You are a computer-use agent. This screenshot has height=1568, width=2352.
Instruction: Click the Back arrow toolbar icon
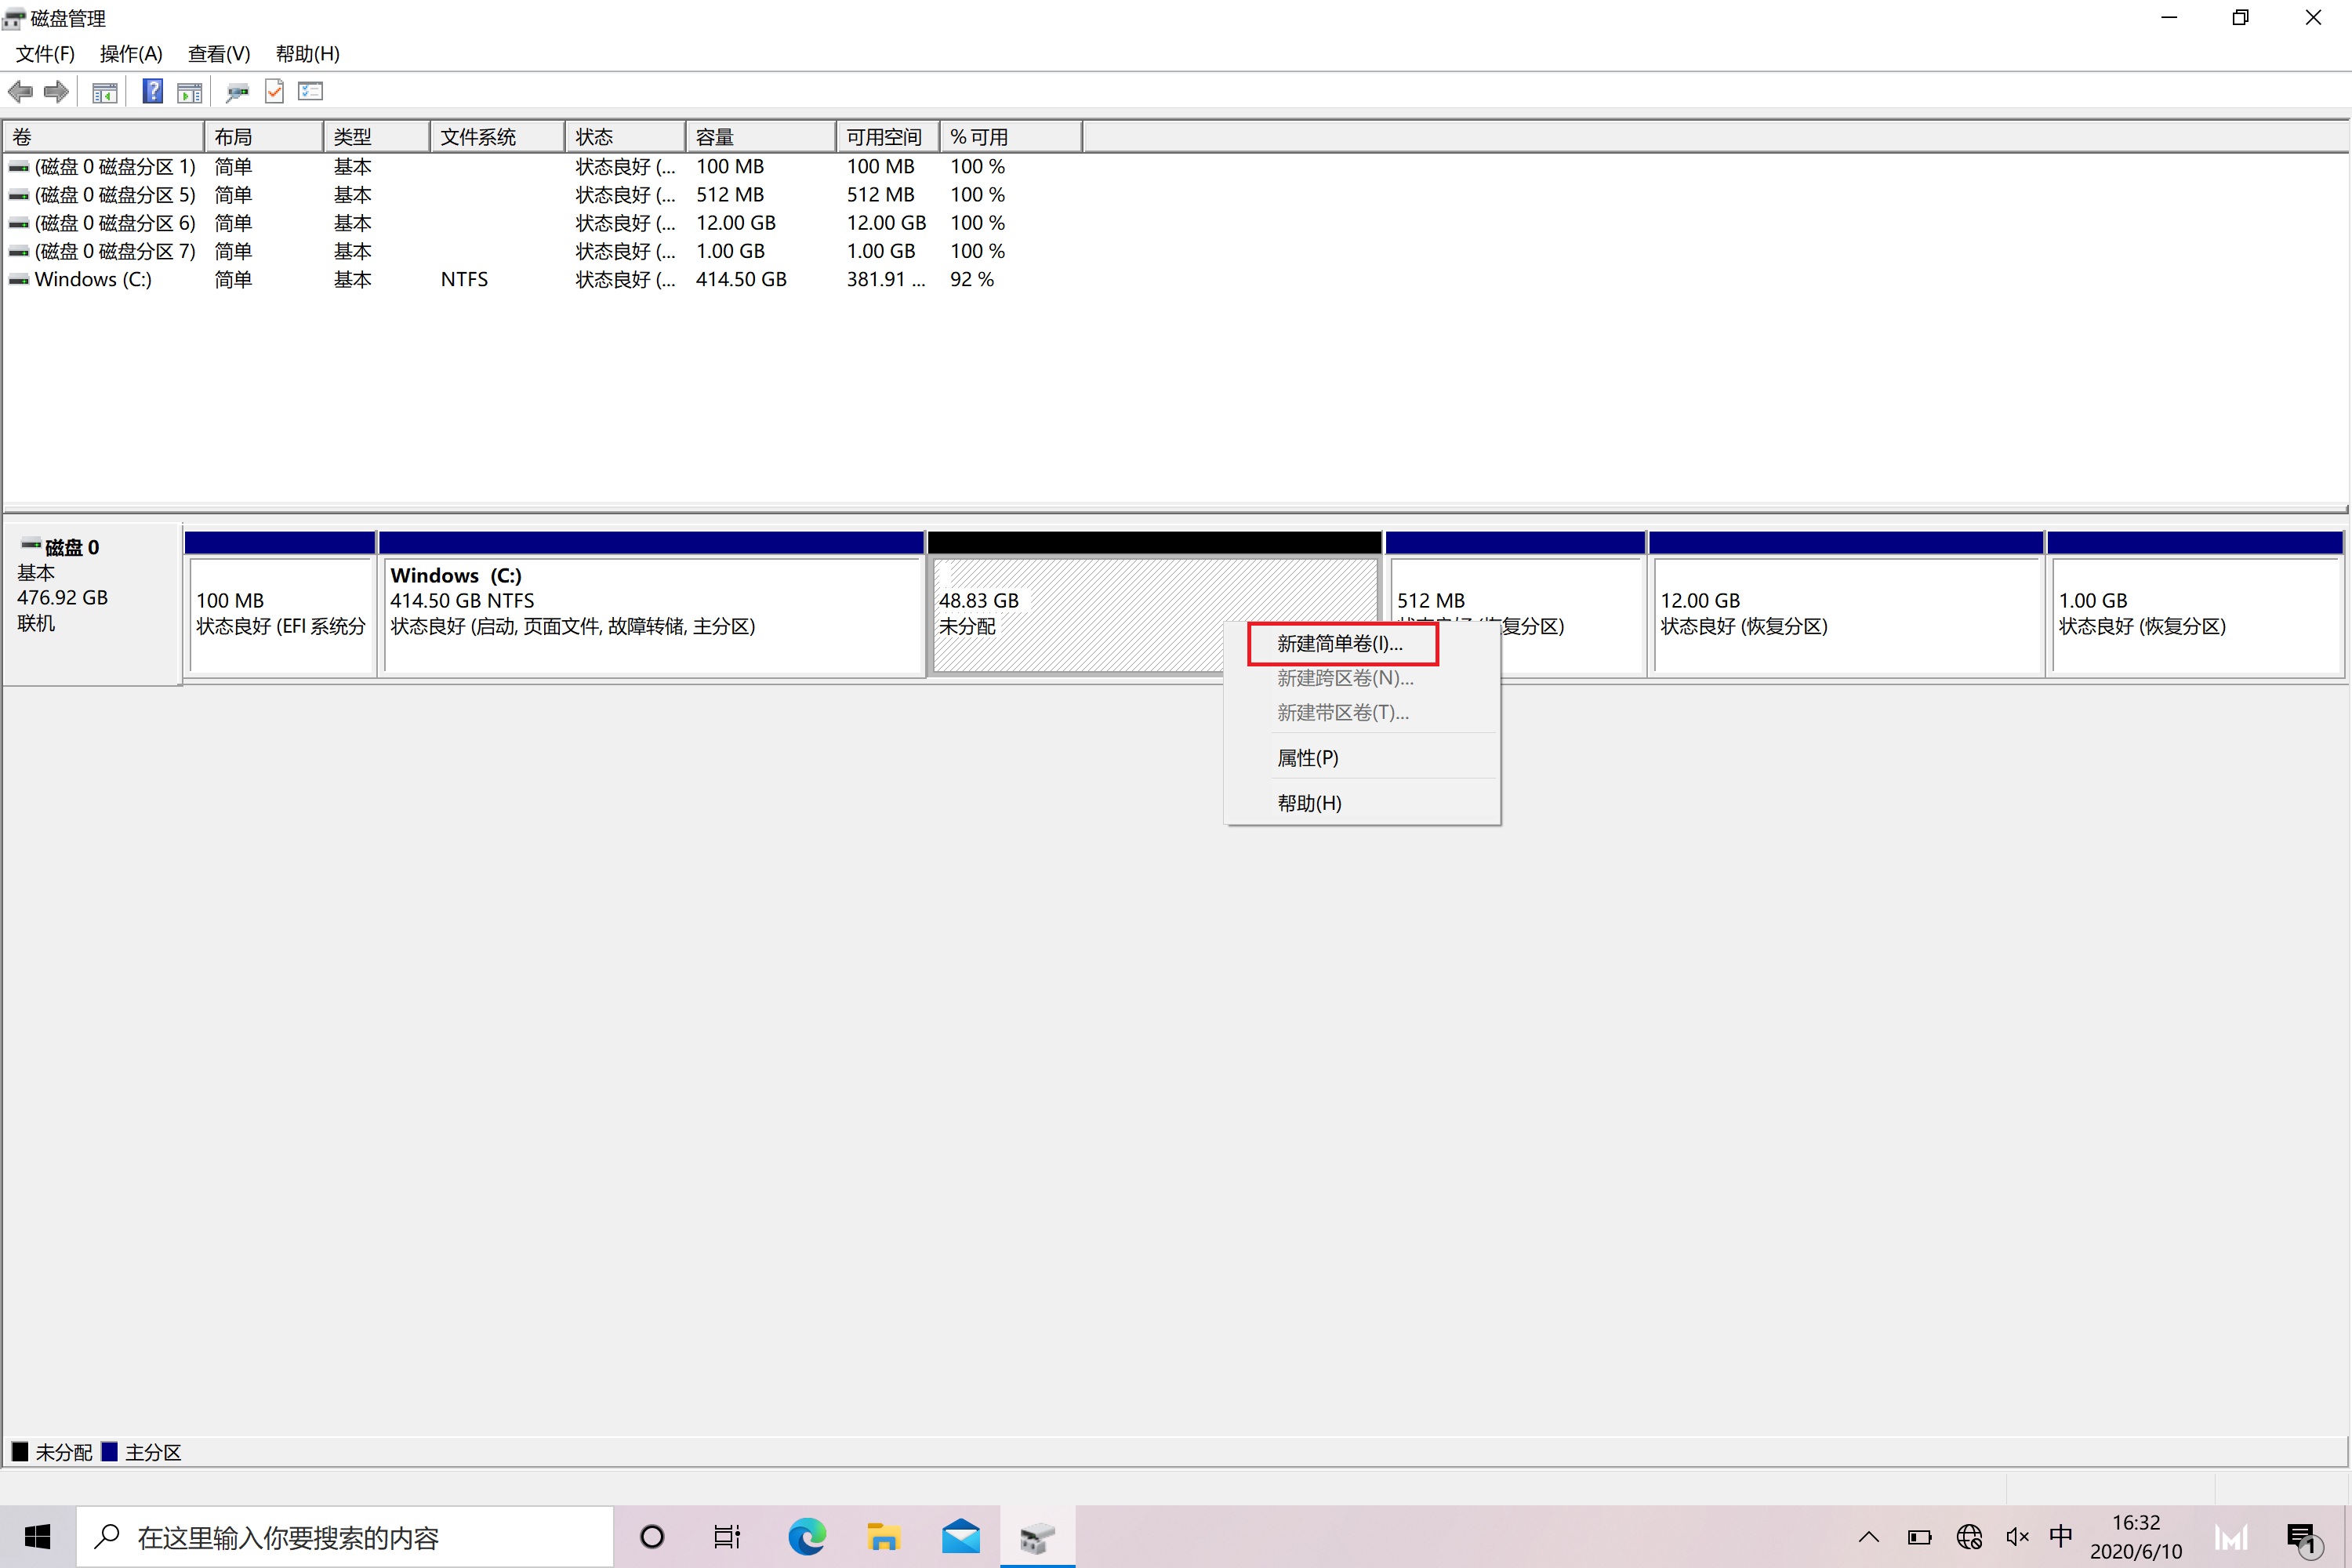[20, 92]
